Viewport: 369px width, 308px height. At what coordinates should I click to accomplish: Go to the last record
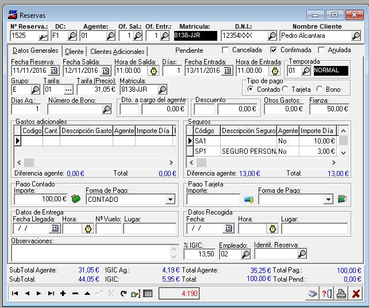point(51,294)
